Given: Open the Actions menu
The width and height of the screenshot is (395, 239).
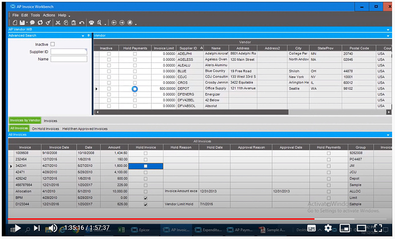Looking at the screenshot, I should (49, 15).
